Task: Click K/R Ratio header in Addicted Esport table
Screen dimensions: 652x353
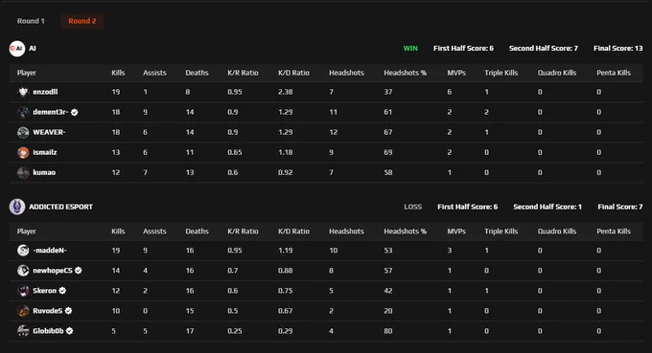Action: click(x=243, y=232)
